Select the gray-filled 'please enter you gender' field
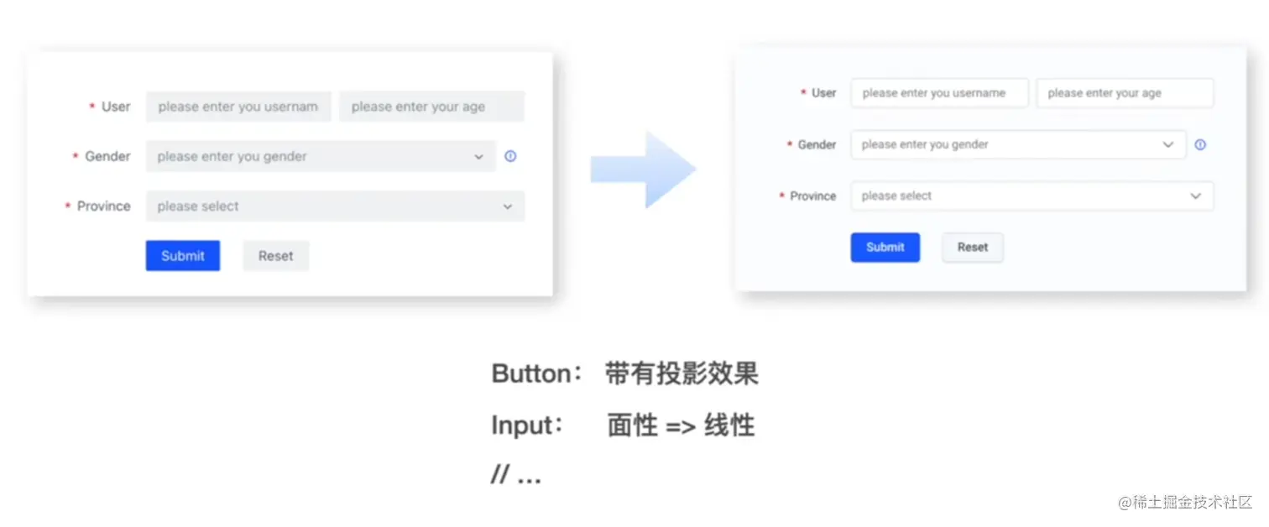Screen dimensions: 1269x527 click(x=321, y=156)
